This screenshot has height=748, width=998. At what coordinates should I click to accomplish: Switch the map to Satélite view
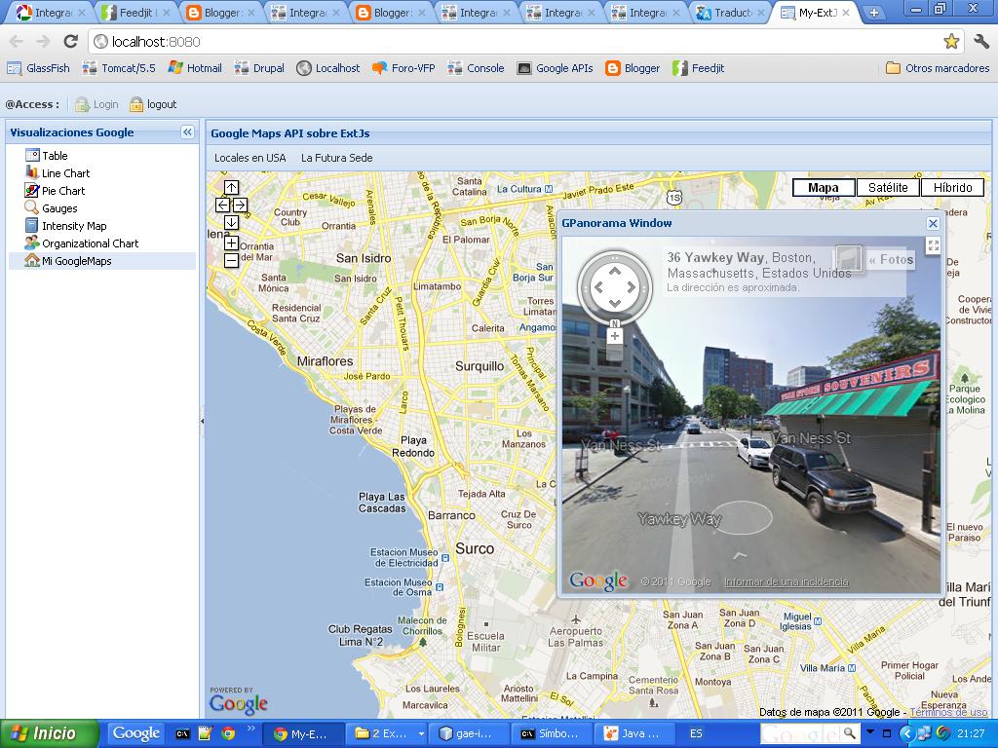(885, 187)
